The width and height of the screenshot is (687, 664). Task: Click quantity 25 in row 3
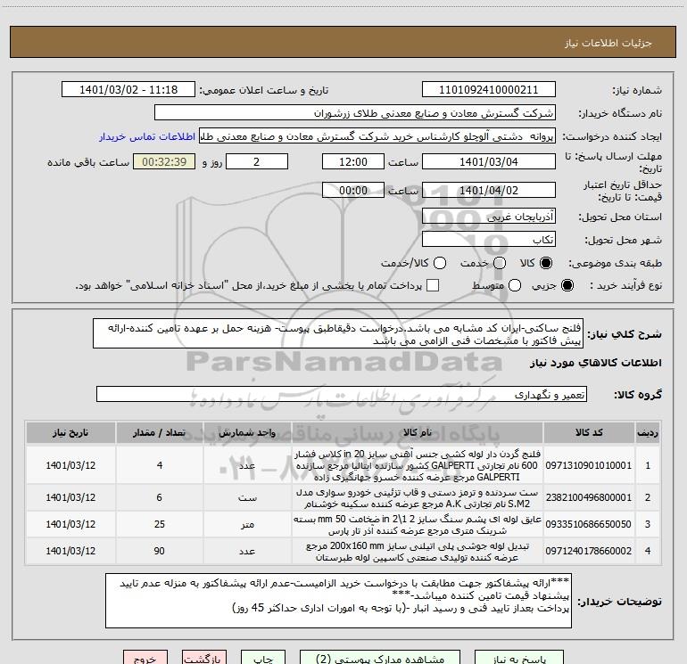[160, 524]
